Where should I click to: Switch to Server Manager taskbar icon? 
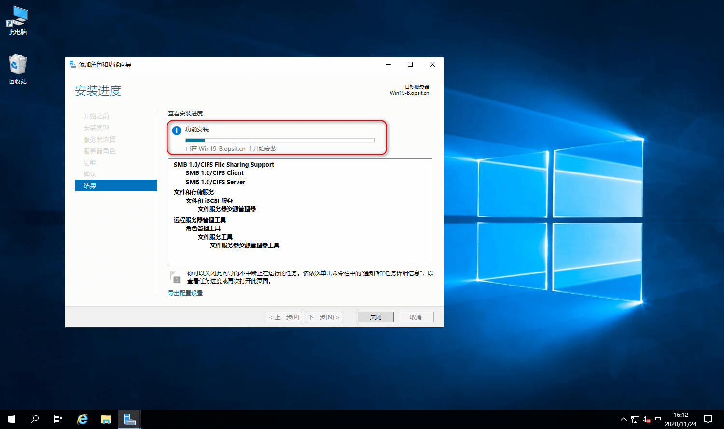pos(129,419)
